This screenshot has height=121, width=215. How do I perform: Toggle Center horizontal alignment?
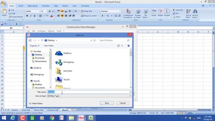coord(62,16)
